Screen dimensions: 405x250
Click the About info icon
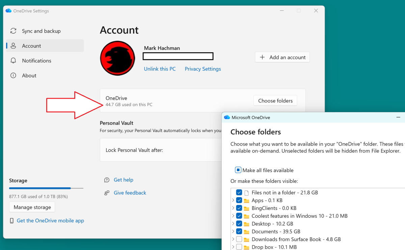point(13,75)
